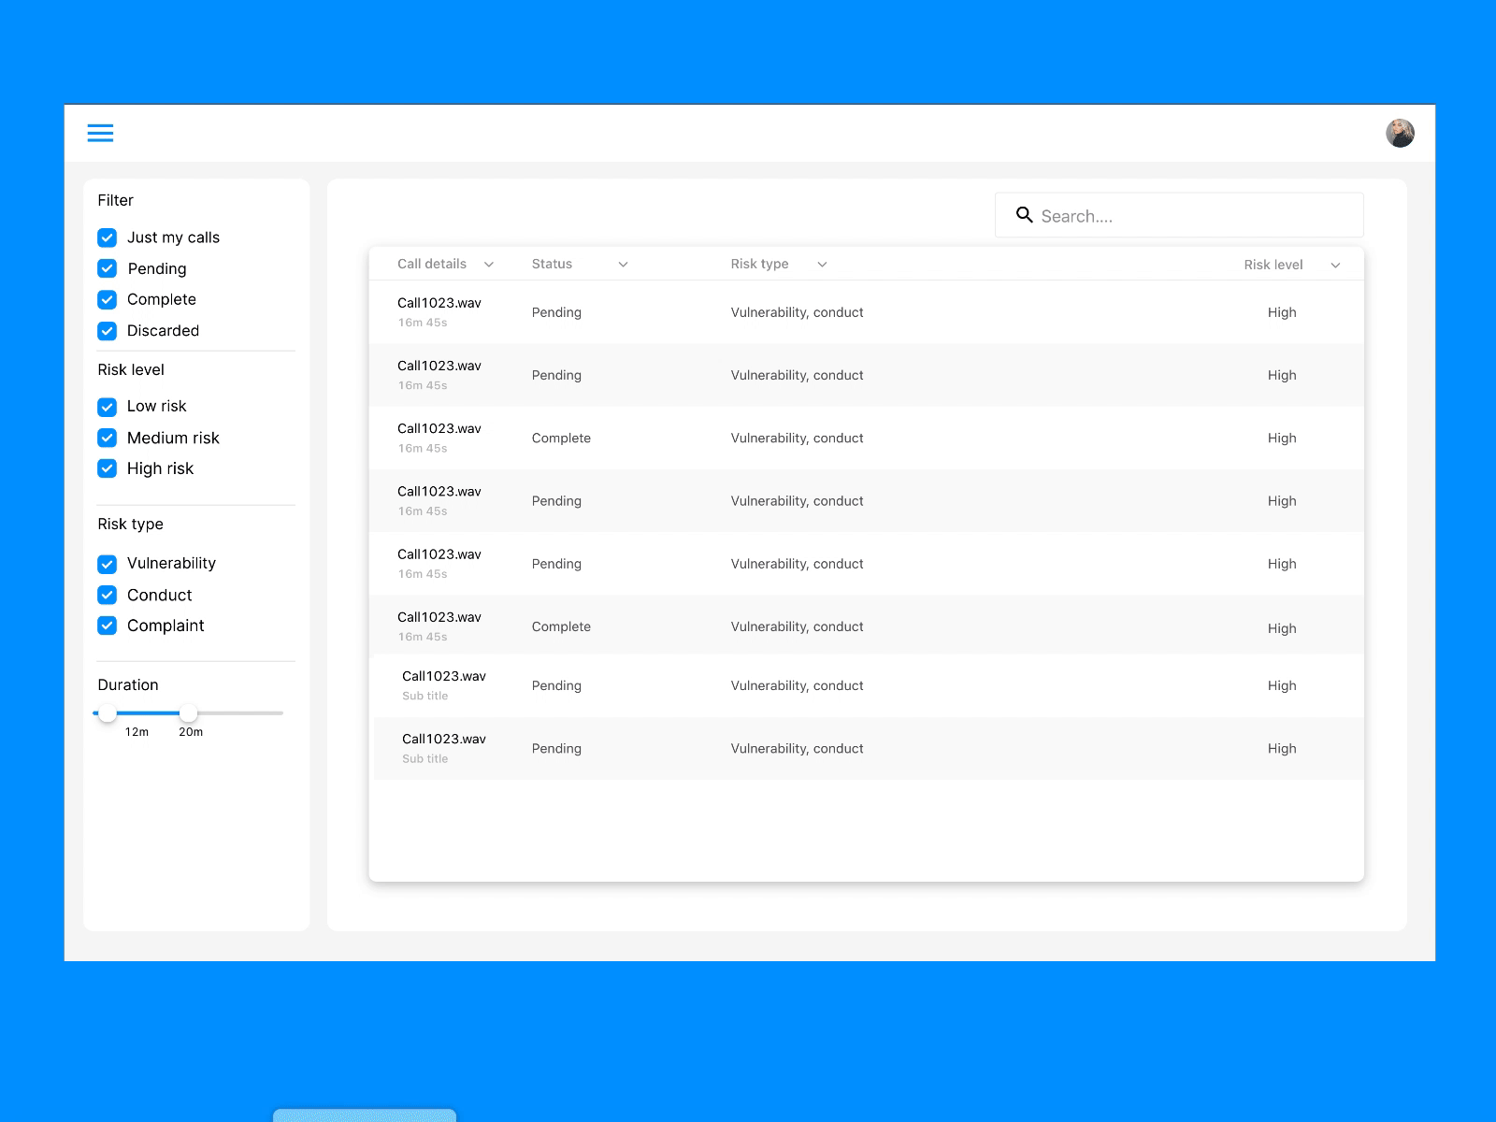This screenshot has height=1122, width=1496.
Task: Toggle the Complete filter checkbox
Action: tap(107, 299)
